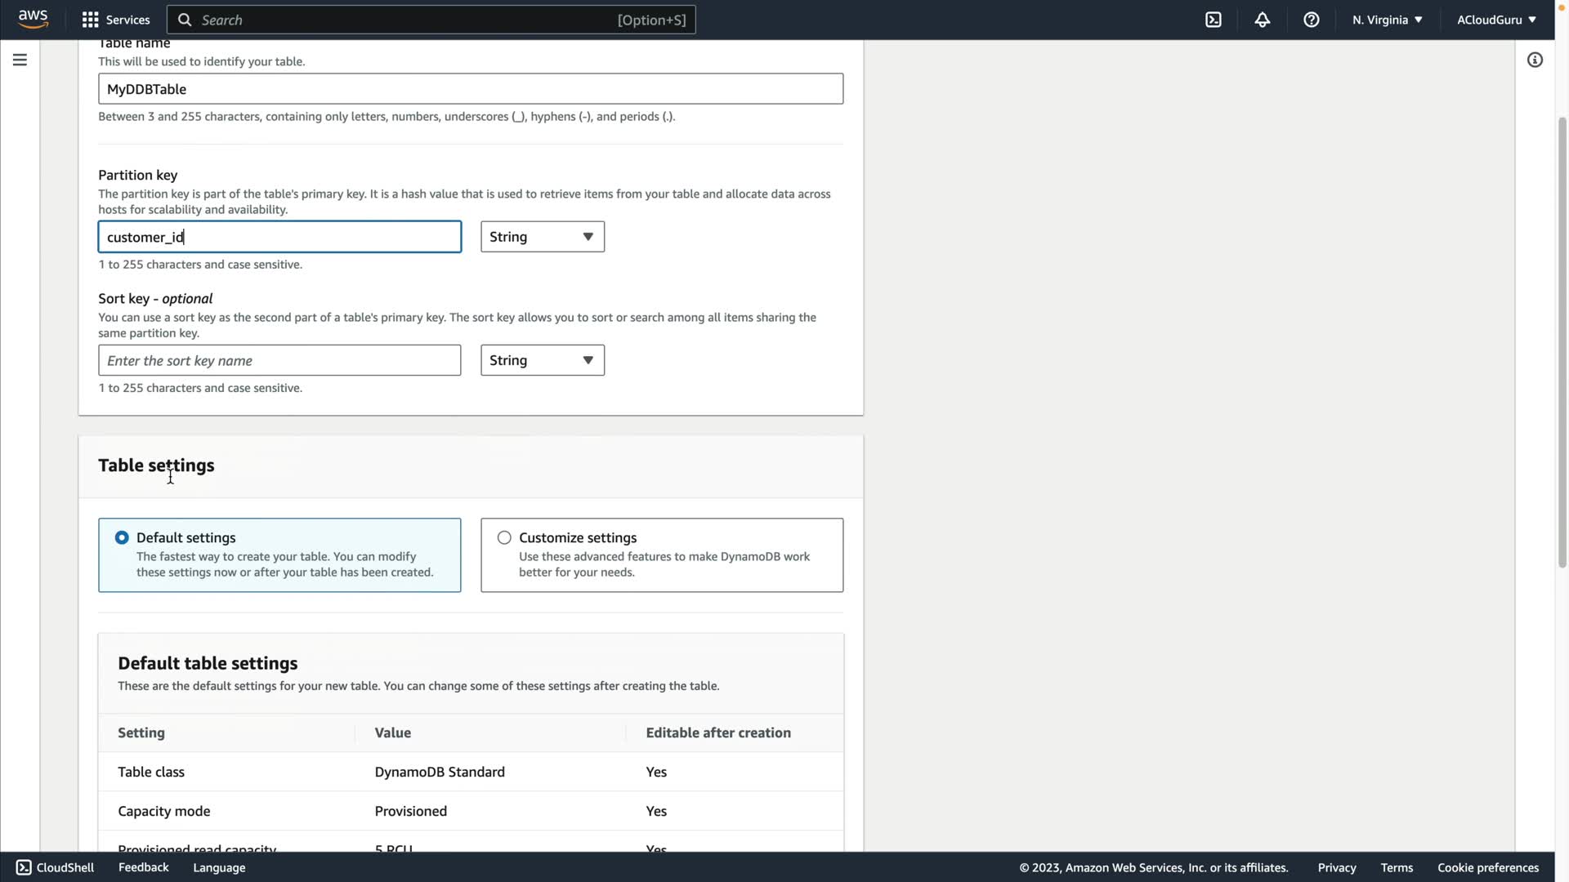Open the notifications bell
This screenshot has width=1569, height=882.
pyautogui.click(x=1263, y=20)
